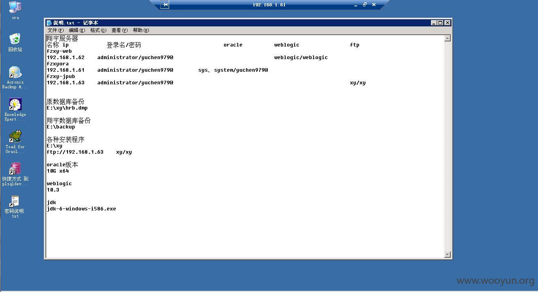The image size is (538, 292).
Task: Close the Notepad window
Action: (448, 23)
